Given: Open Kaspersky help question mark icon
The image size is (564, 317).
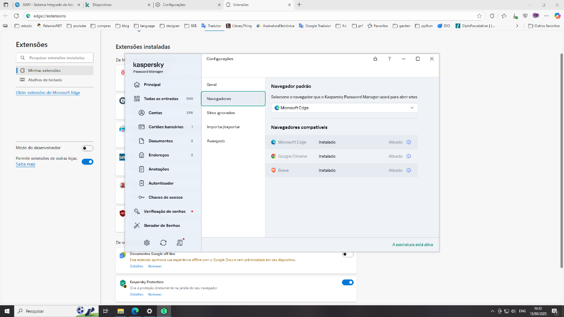Looking at the screenshot, I should tap(389, 59).
